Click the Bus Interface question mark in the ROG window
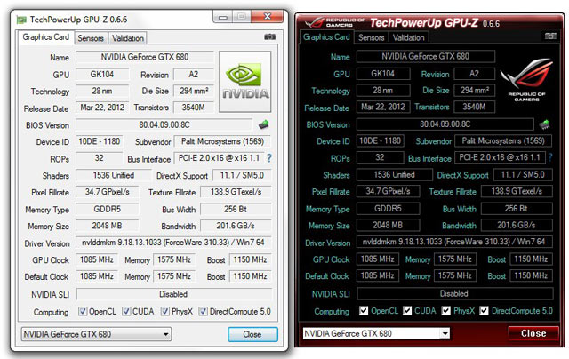 point(550,157)
